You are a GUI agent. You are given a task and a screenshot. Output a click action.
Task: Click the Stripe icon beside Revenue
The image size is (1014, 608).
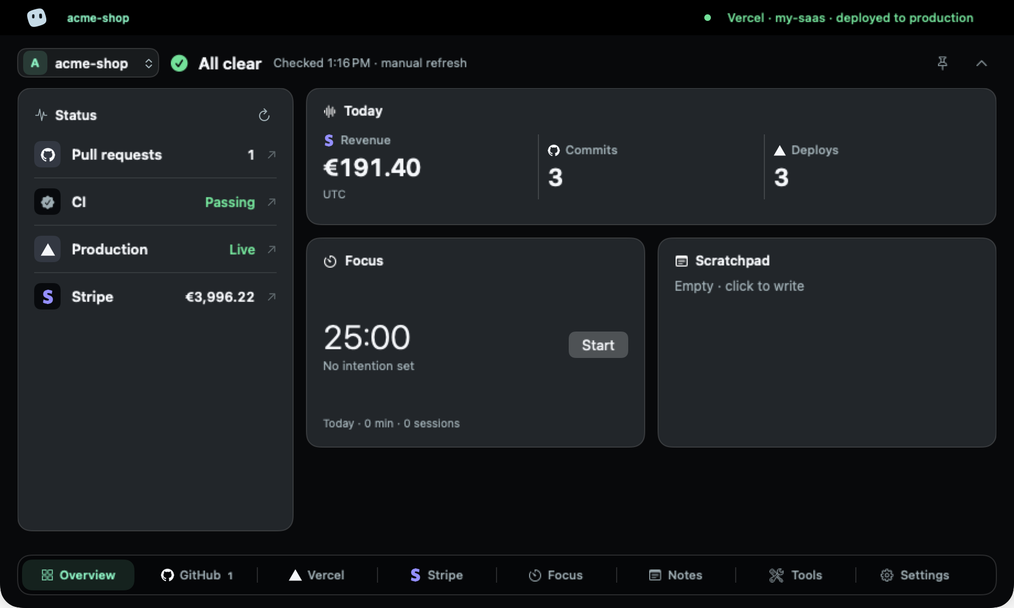pos(329,140)
